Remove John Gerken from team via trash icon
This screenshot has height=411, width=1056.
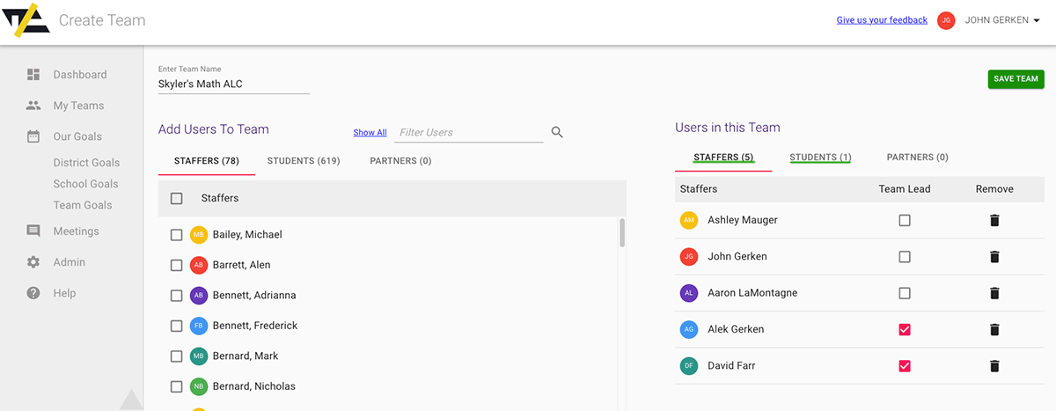[994, 256]
